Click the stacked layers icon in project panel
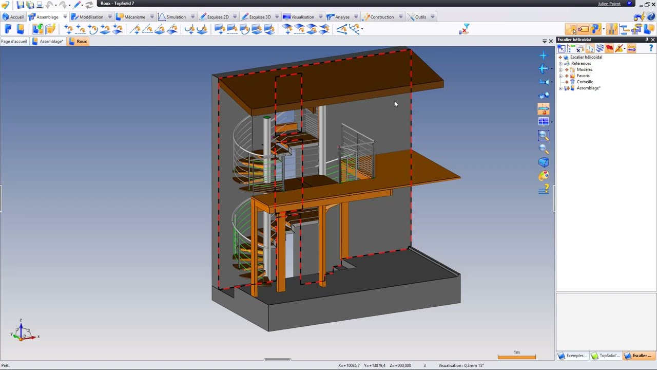The image size is (657, 370). click(600, 48)
